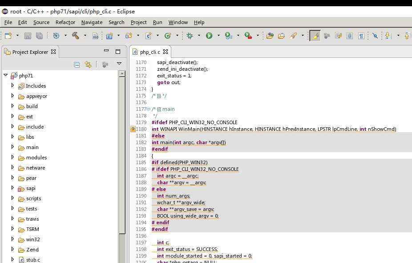This screenshot has width=412, height=263.
Task: Toggle Block Selection Mode icon
Action: (349, 36)
